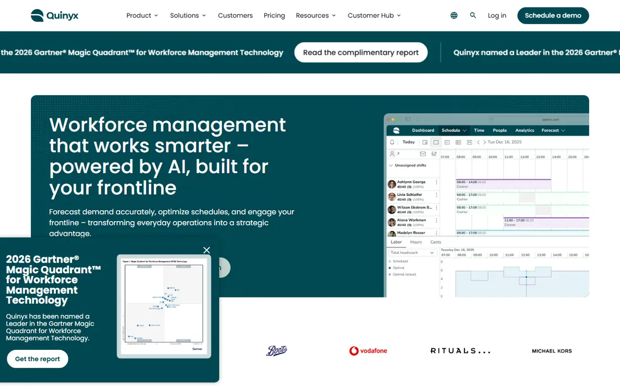Click the Schedule a demo button
This screenshot has height=387, width=620.
coord(553,15)
